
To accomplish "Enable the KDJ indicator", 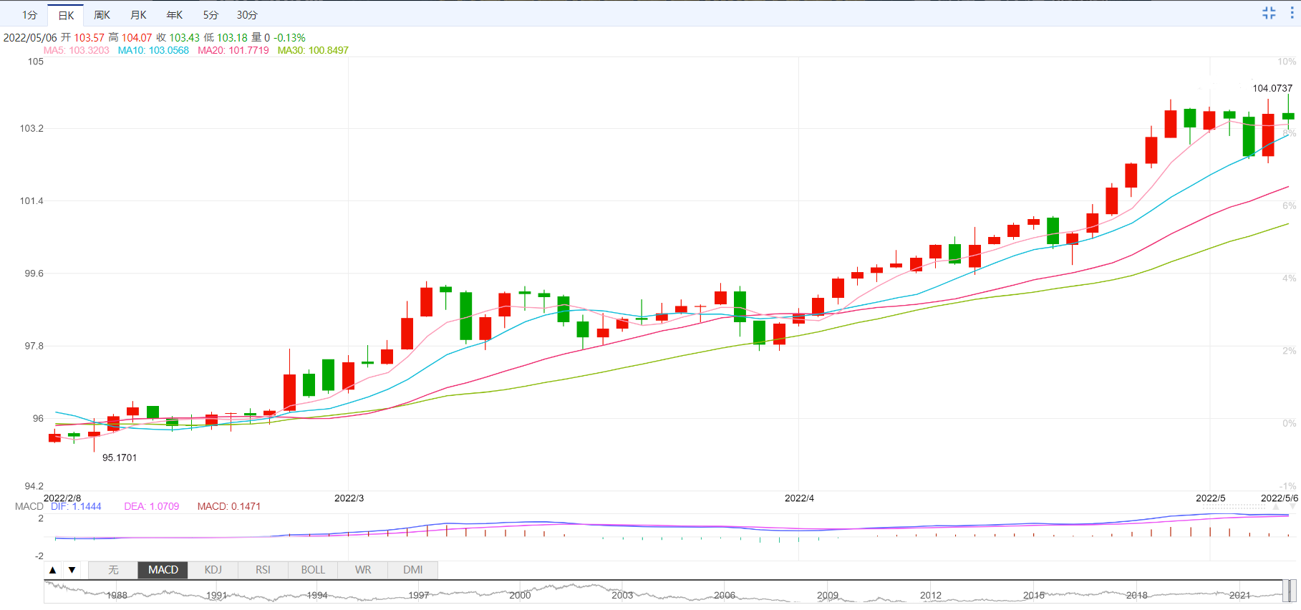I will pos(213,570).
